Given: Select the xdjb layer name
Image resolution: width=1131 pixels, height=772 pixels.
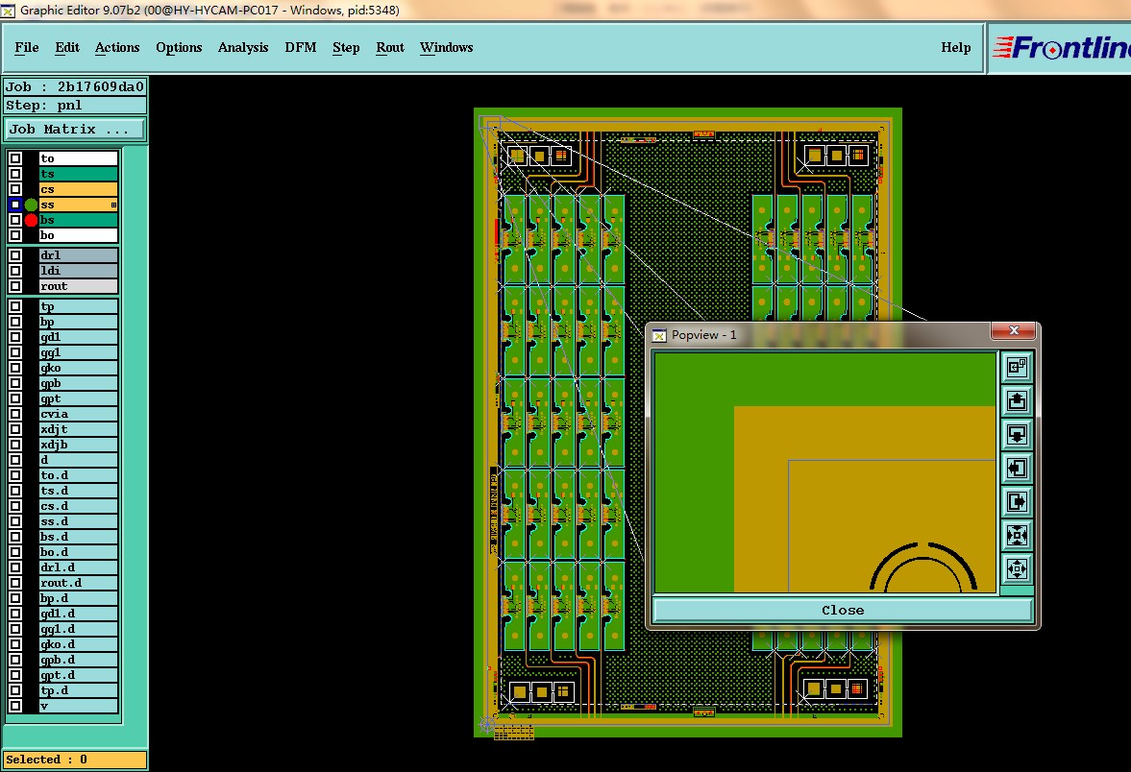Looking at the screenshot, I should tap(78, 445).
